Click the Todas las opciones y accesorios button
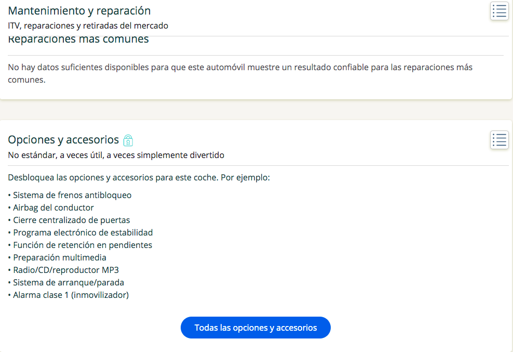This screenshot has width=513, height=352. pyautogui.click(x=255, y=328)
